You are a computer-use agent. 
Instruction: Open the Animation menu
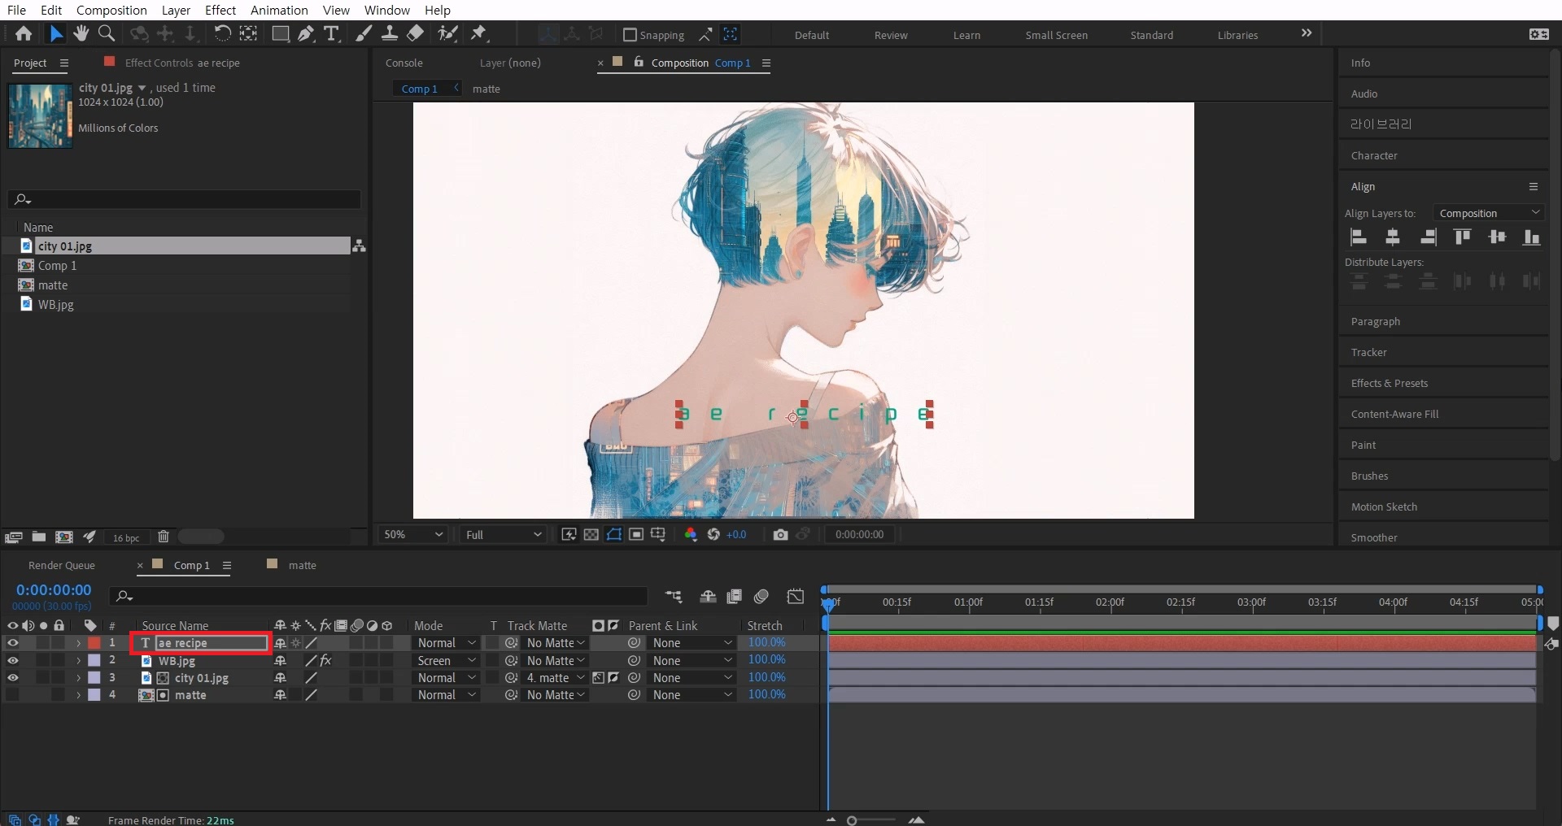(279, 10)
